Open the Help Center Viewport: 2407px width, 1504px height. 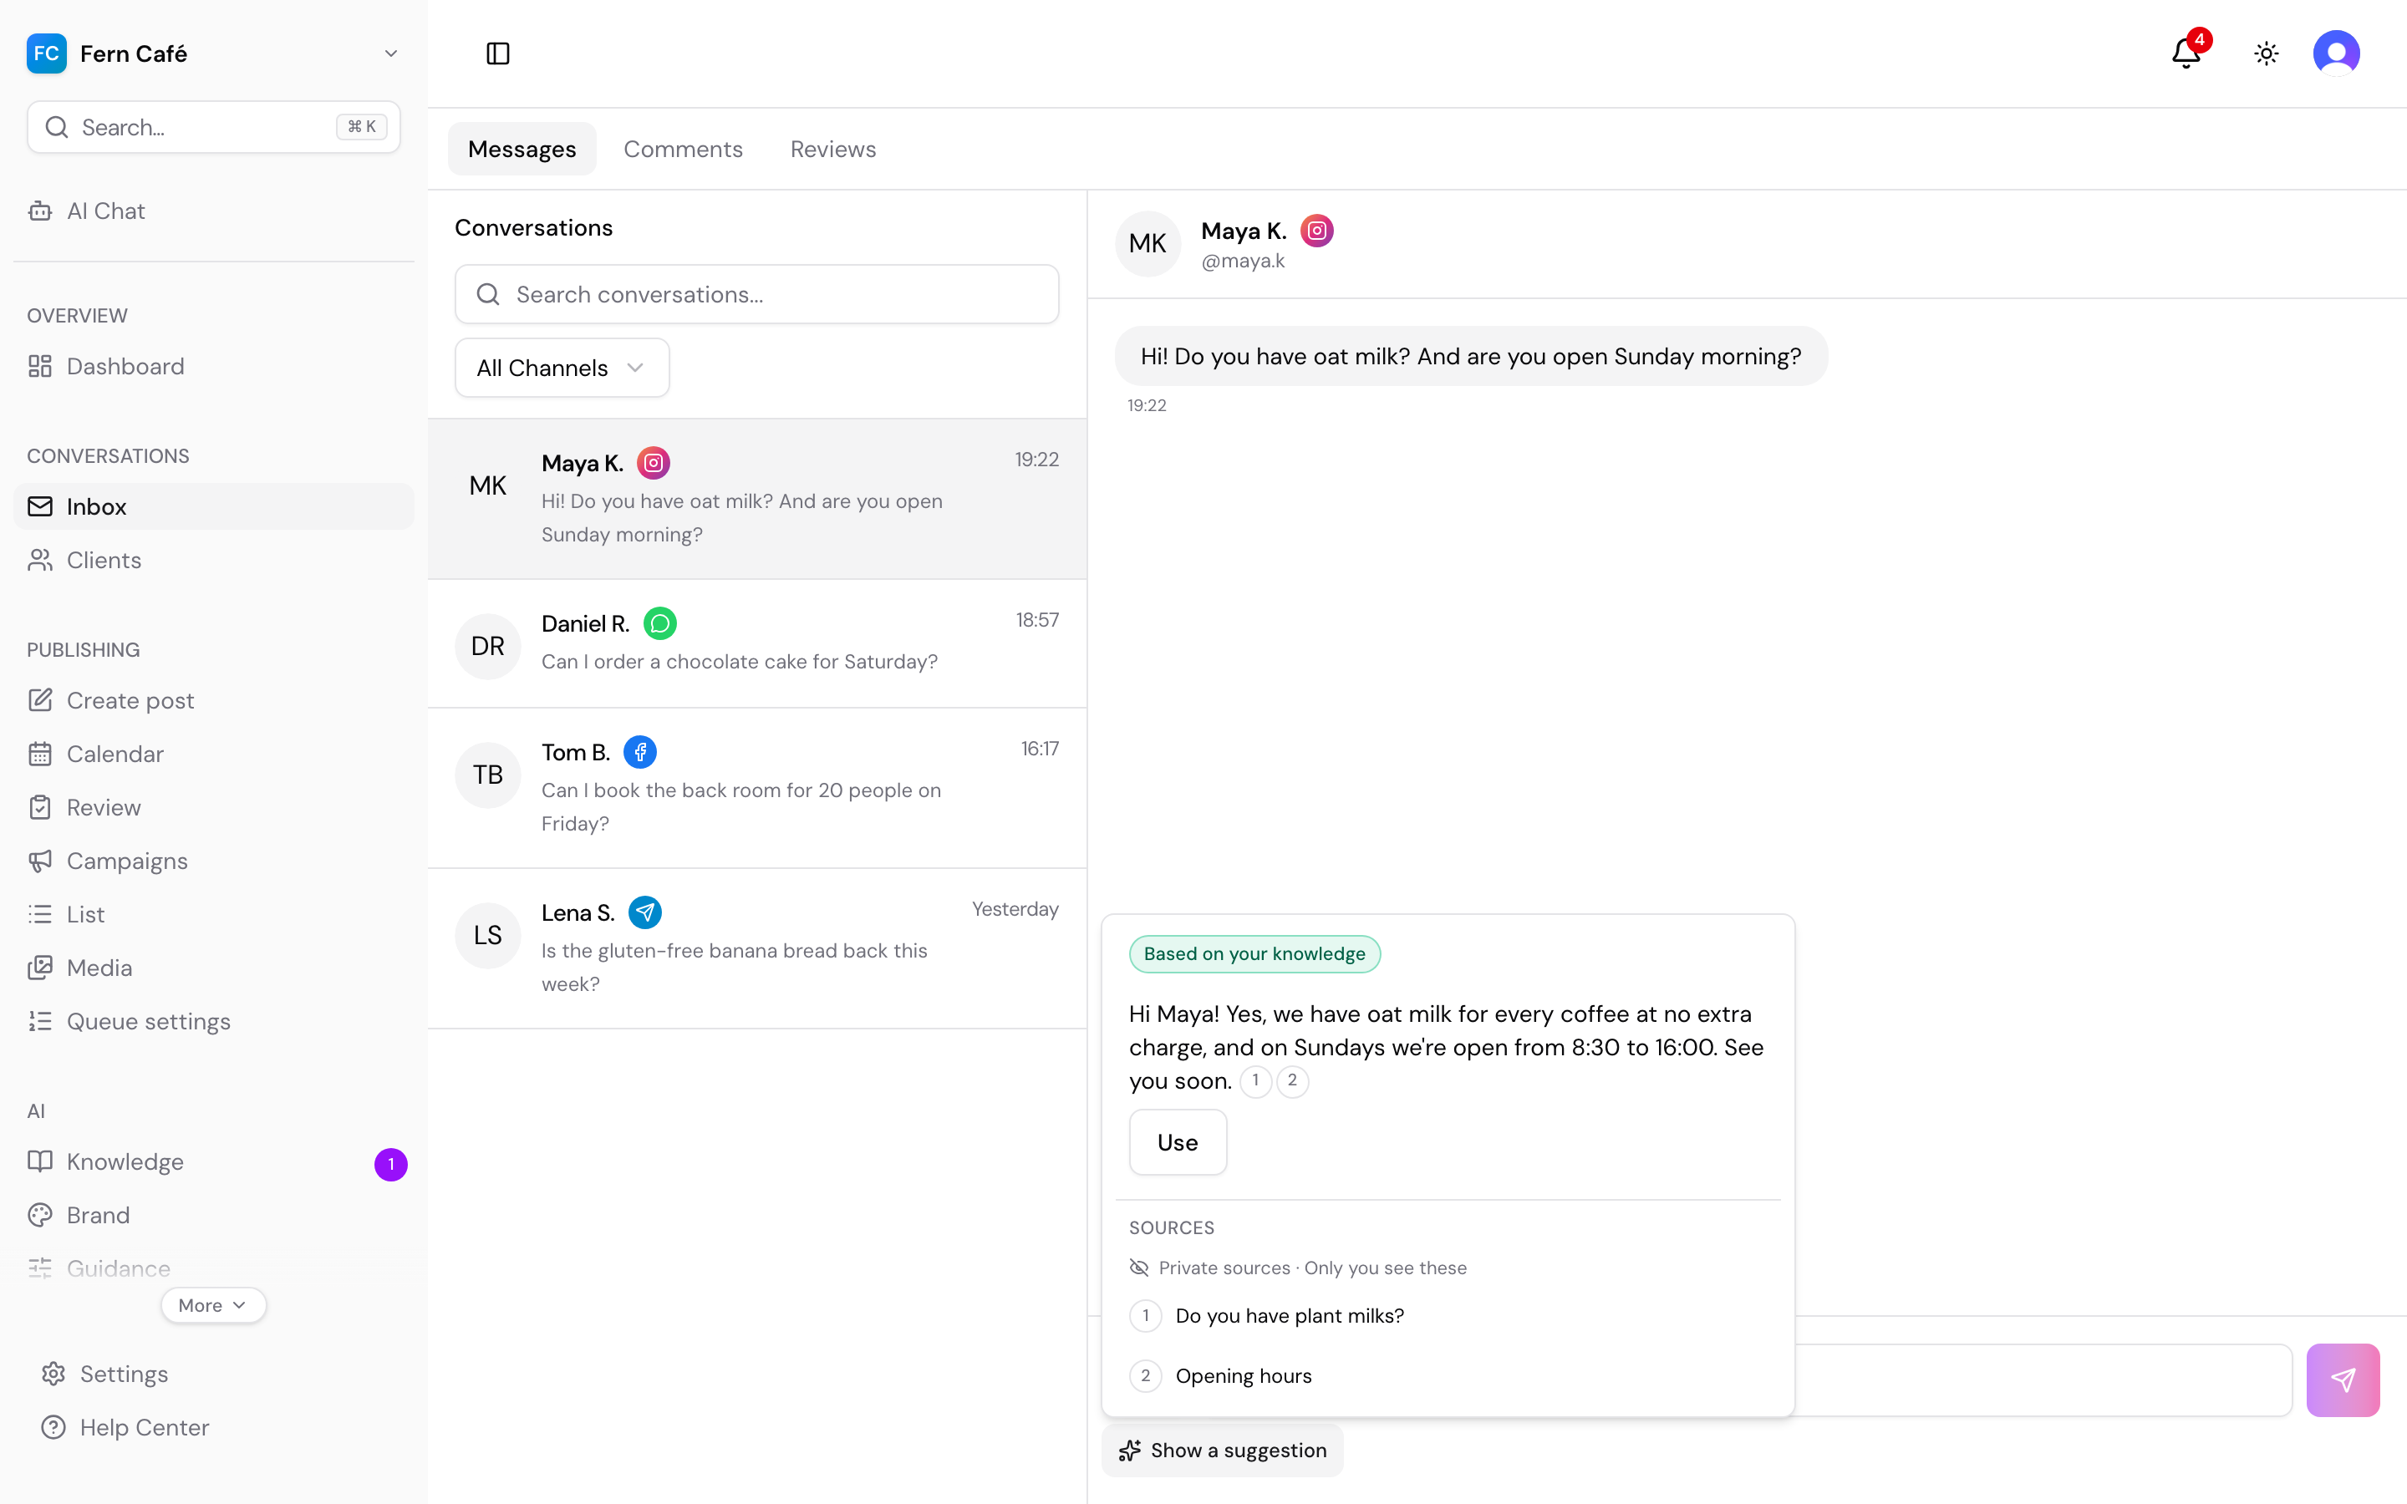[x=213, y=1427]
